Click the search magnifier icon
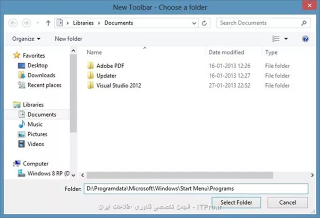The width and height of the screenshot is (320, 218). pyautogui.click(x=304, y=23)
